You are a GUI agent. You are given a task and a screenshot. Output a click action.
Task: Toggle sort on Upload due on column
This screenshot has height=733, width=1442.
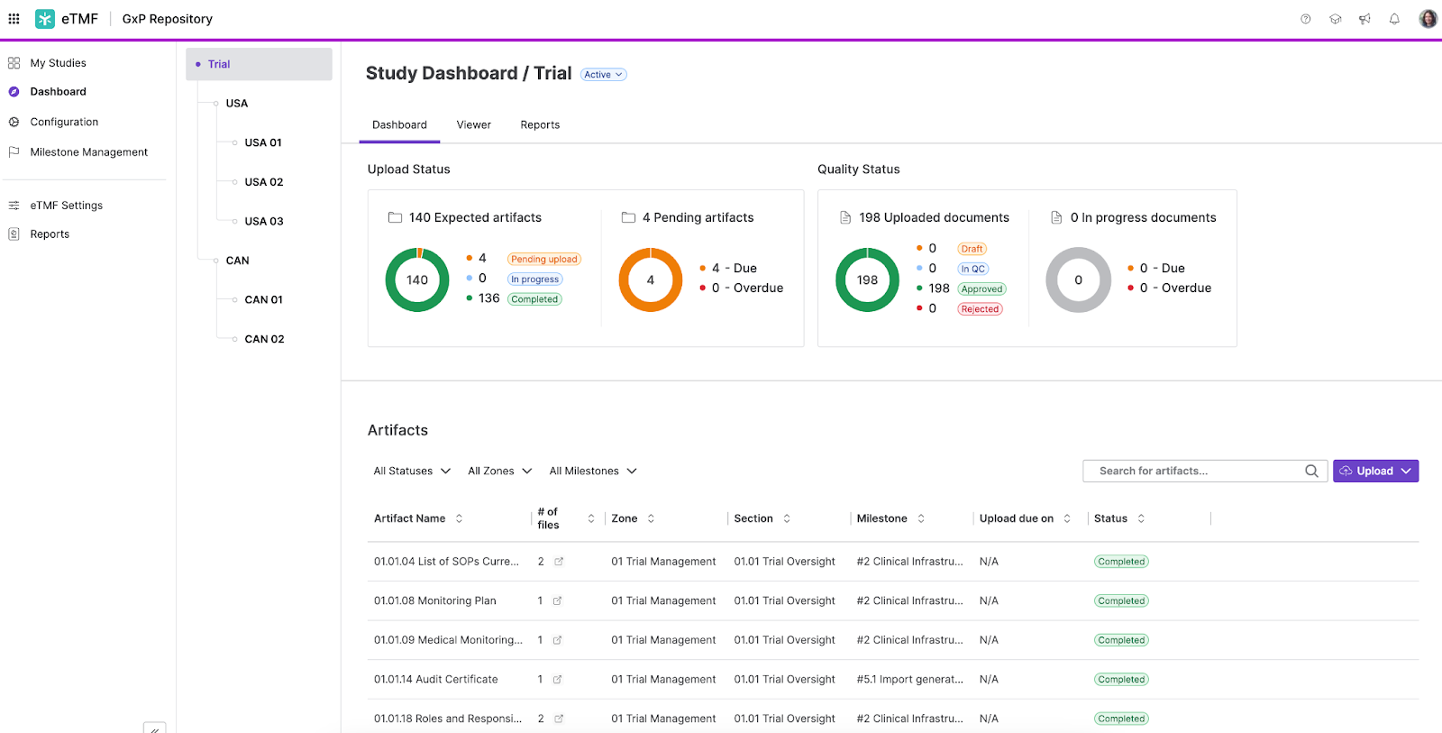[x=1067, y=518]
